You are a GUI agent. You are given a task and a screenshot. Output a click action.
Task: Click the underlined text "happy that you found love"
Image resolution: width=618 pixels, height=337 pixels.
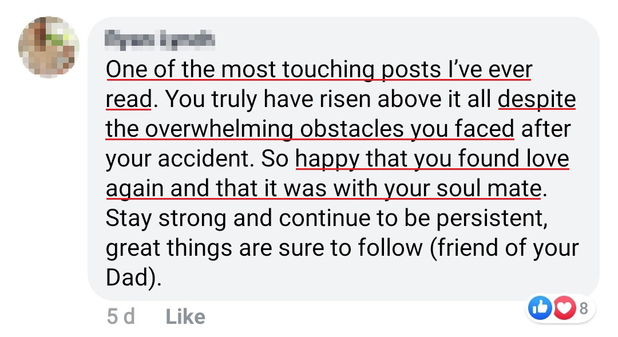coord(432,159)
